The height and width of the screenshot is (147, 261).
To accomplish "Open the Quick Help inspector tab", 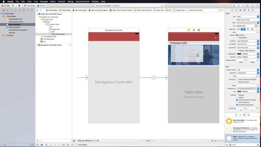I will point(236,10).
